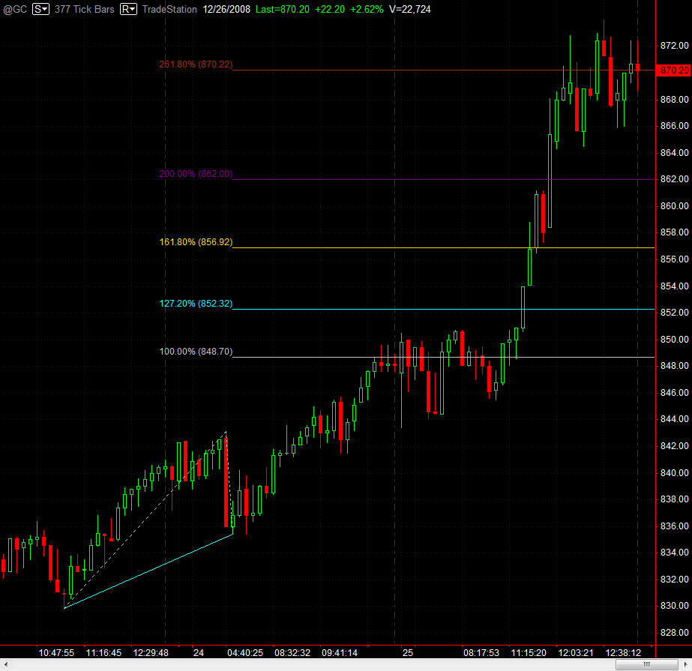Click the 08:32:32 time axis label
The height and width of the screenshot is (671, 692).
292,652
